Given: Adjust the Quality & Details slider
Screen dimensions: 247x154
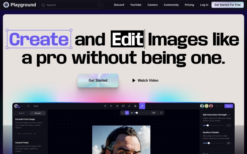Looking at the screenshot, I should [213, 143].
